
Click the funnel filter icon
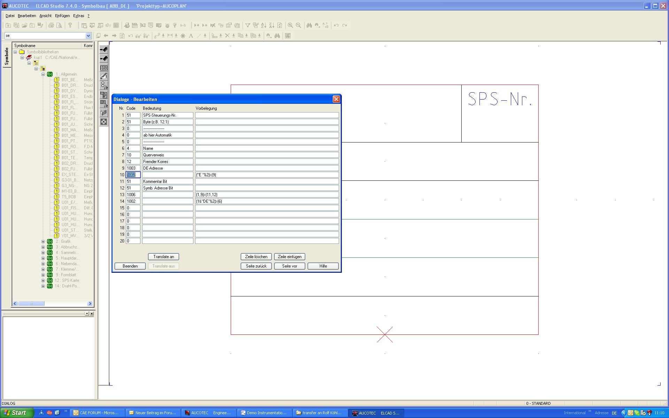click(247, 25)
